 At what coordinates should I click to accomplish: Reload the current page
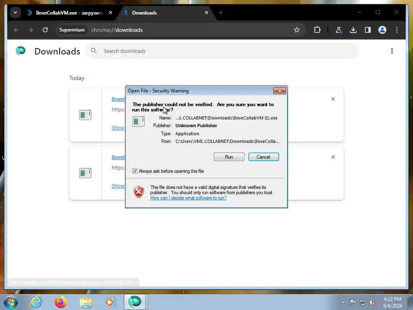pyautogui.click(x=45, y=30)
